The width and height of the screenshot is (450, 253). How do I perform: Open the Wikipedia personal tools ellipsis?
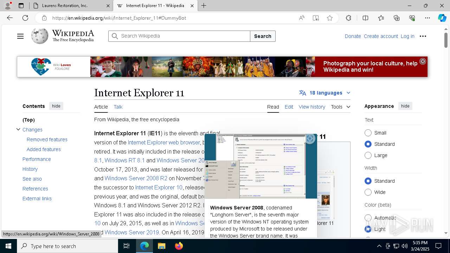coord(423,36)
